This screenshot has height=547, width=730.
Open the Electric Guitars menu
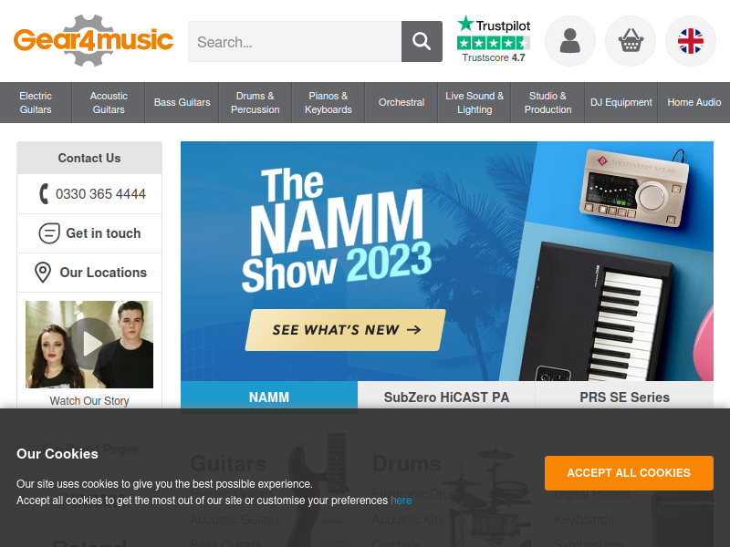click(36, 102)
